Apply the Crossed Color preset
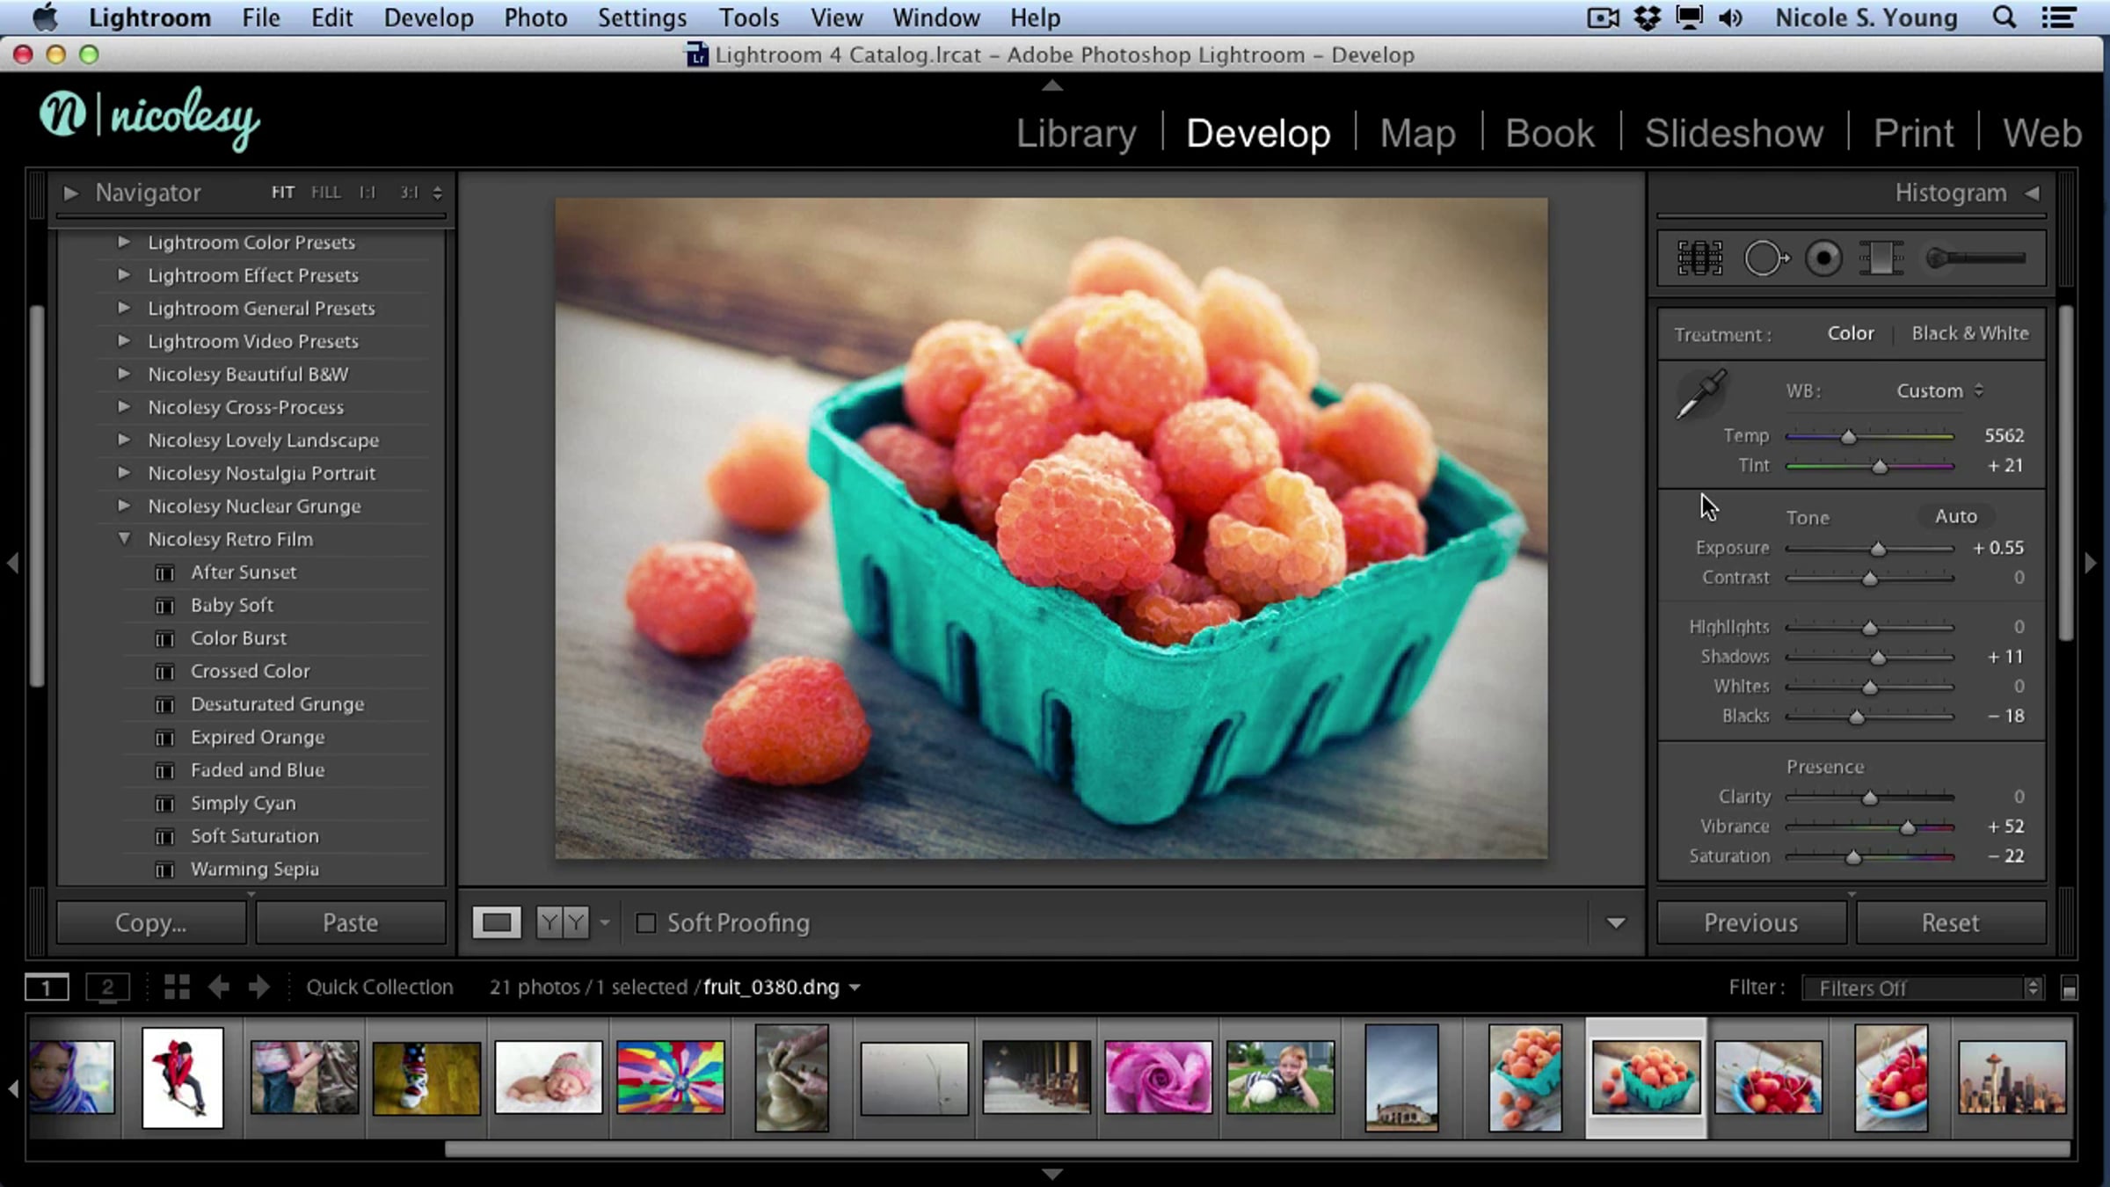2110x1187 pixels. pyautogui.click(x=251, y=671)
